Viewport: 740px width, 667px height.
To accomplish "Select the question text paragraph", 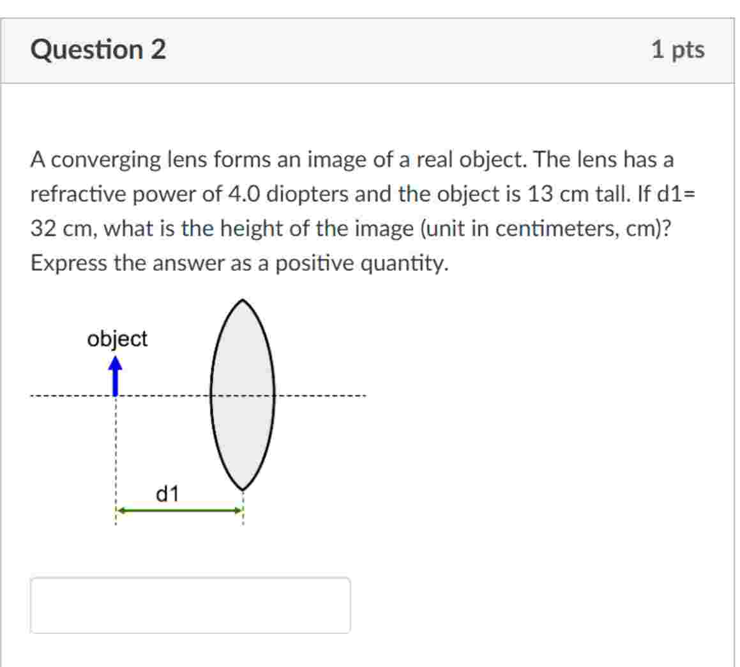I will 351,211.
